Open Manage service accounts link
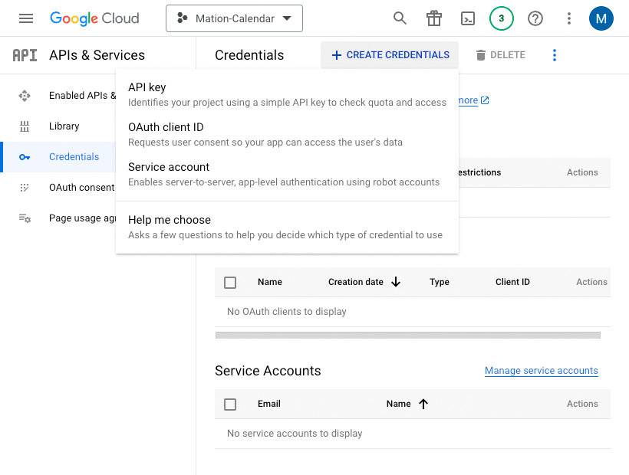 pos(541,371)
